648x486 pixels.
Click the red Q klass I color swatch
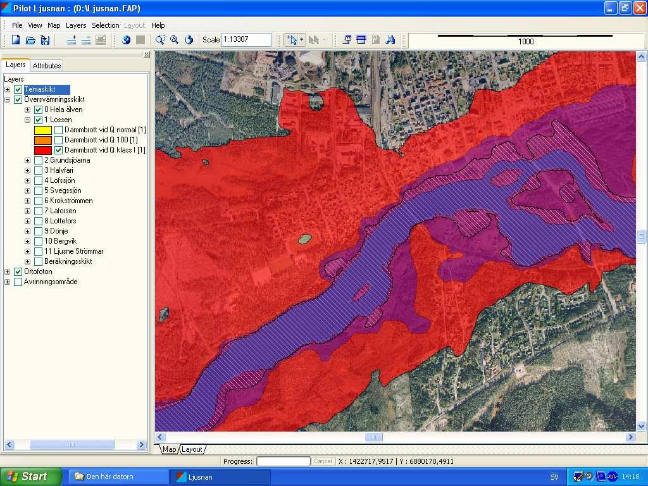click(x=43, y=151)
